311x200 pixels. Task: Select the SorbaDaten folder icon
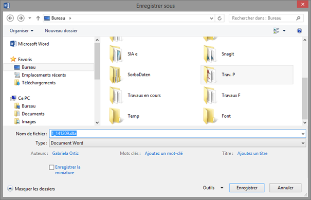[116, 75]
